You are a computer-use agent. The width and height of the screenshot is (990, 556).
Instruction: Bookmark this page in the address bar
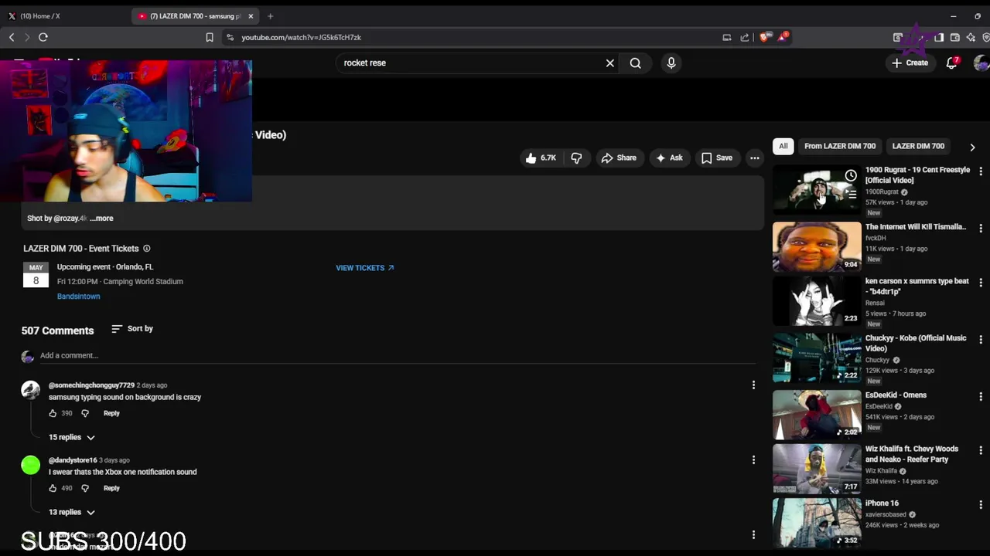point(210,37)
